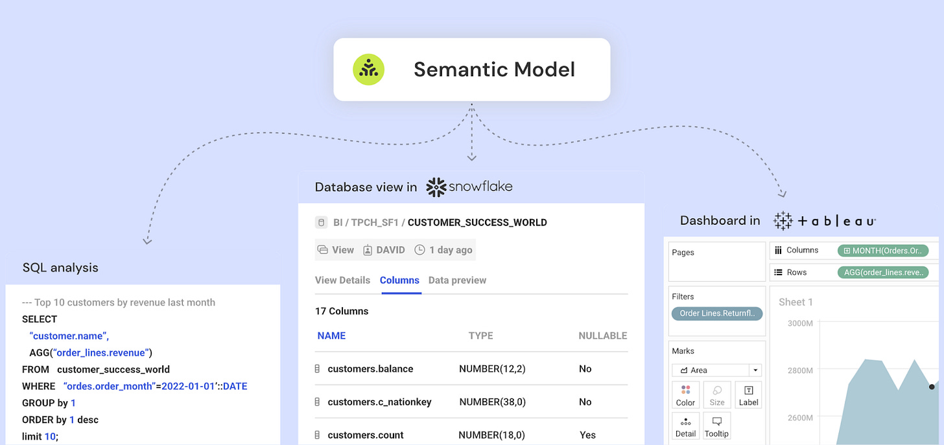Click the View type icon

click(x=322, y=250)
